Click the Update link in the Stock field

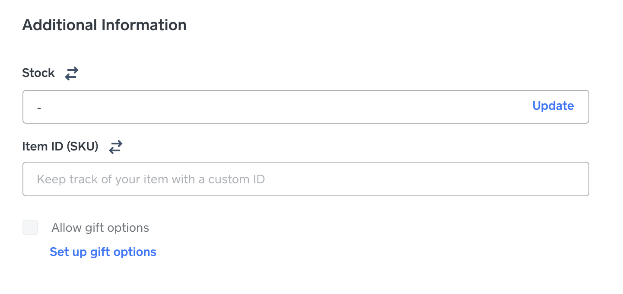pos(553,106)
